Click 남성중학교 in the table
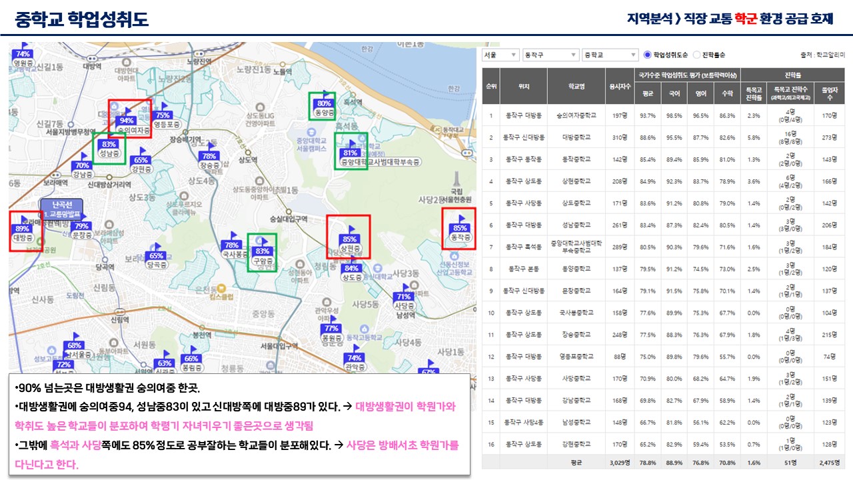853x480 pixels. coord(576,422)
